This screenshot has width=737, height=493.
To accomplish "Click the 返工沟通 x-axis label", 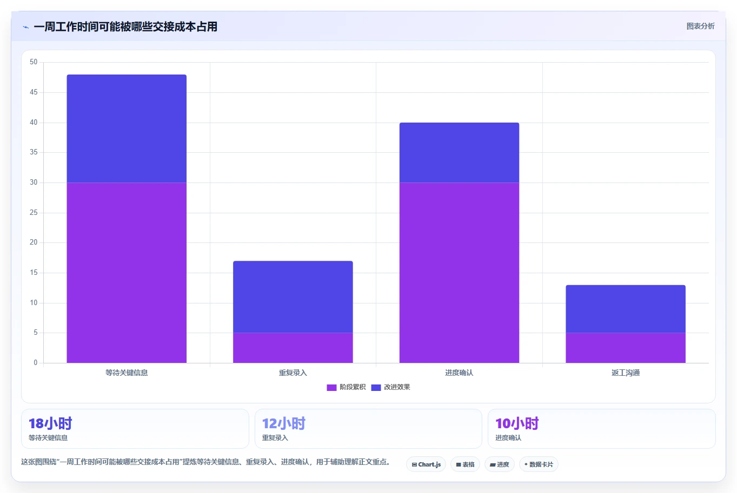I will click(626, 373).
